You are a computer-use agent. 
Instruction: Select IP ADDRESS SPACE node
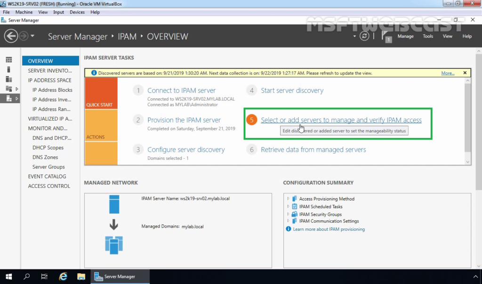pos(50,80)
